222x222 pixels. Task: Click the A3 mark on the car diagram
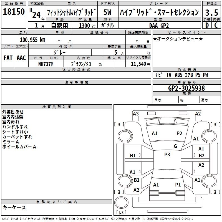click(136, 113)
